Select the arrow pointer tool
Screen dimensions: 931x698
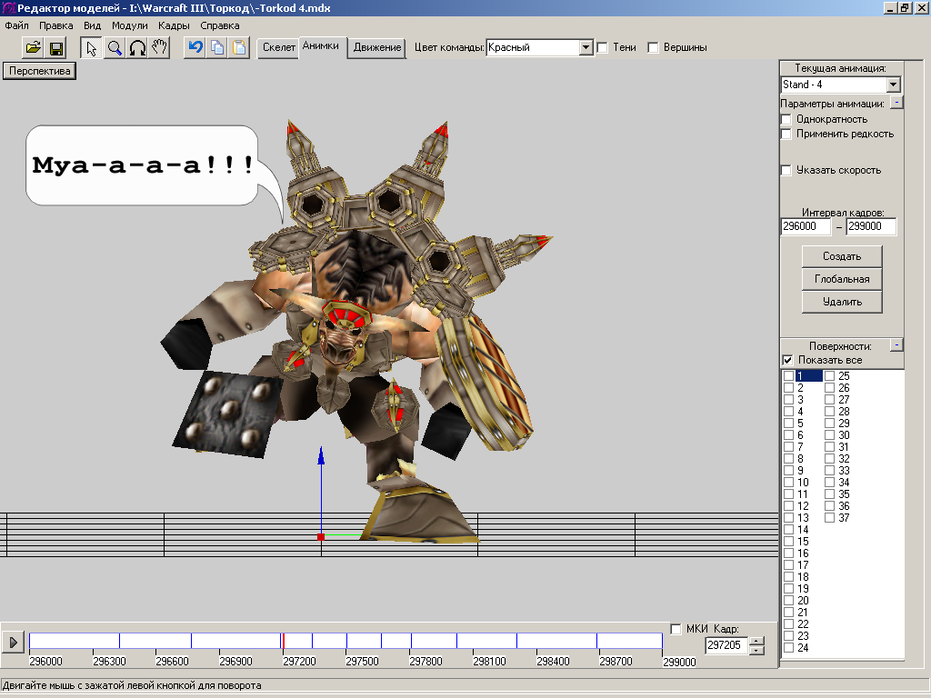[x=92, y=48]
